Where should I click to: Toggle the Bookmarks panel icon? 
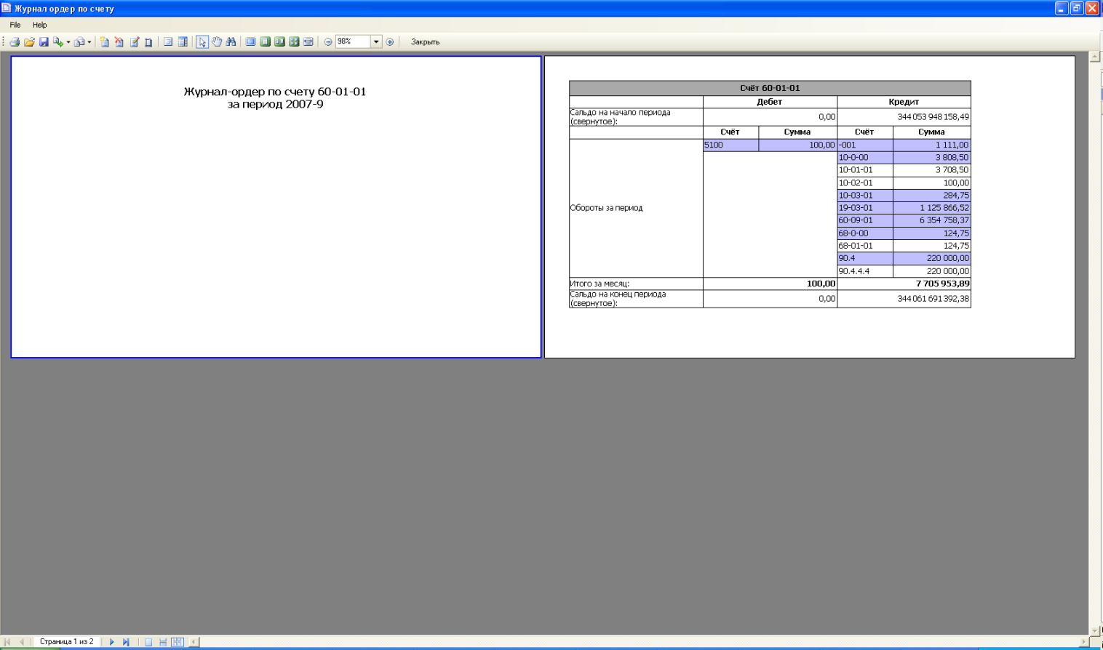coord(168,42)
